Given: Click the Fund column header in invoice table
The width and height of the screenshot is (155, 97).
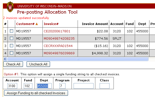Looking at the screenshot, I should [130, 24].
